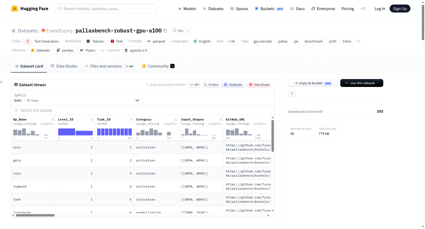Viewport: 425px width, 229px height.
Task: Click the Op_Name histogram bars
Action: pos(31,132)
